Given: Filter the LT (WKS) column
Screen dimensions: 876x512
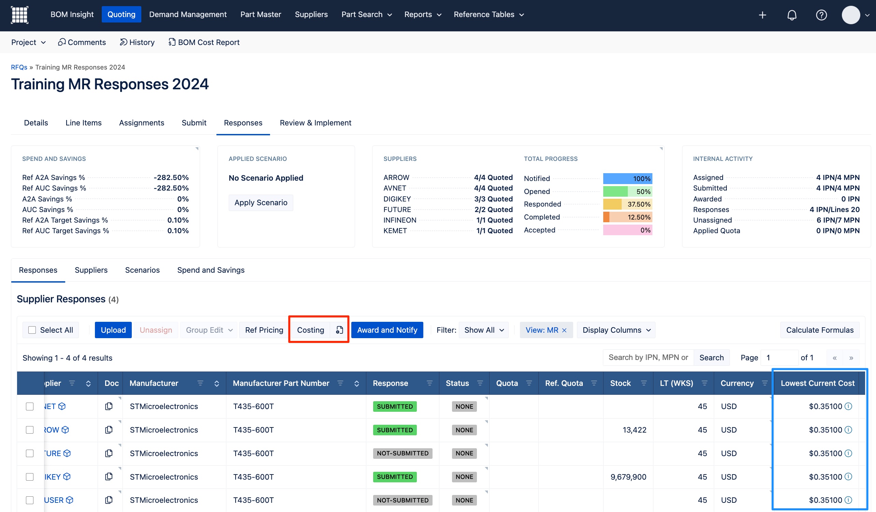Looking at the screenshot, I should click(705, 383).
